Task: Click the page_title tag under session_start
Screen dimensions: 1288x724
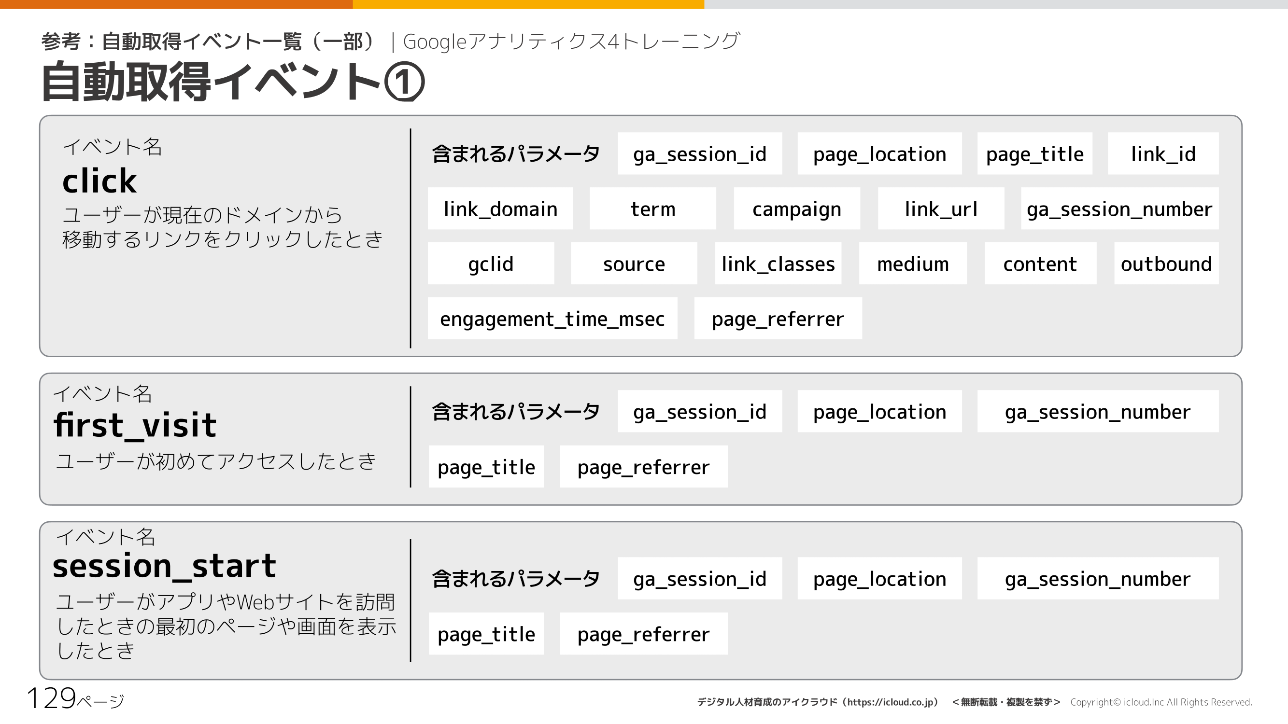Action: (x=485, y=634)
